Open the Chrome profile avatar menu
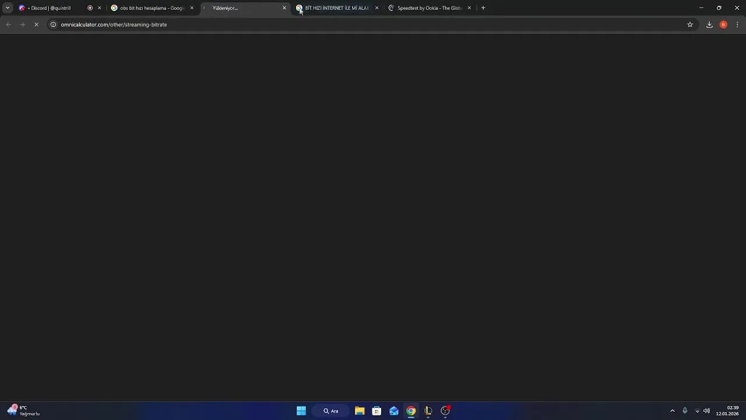 (x=723, y=24)
